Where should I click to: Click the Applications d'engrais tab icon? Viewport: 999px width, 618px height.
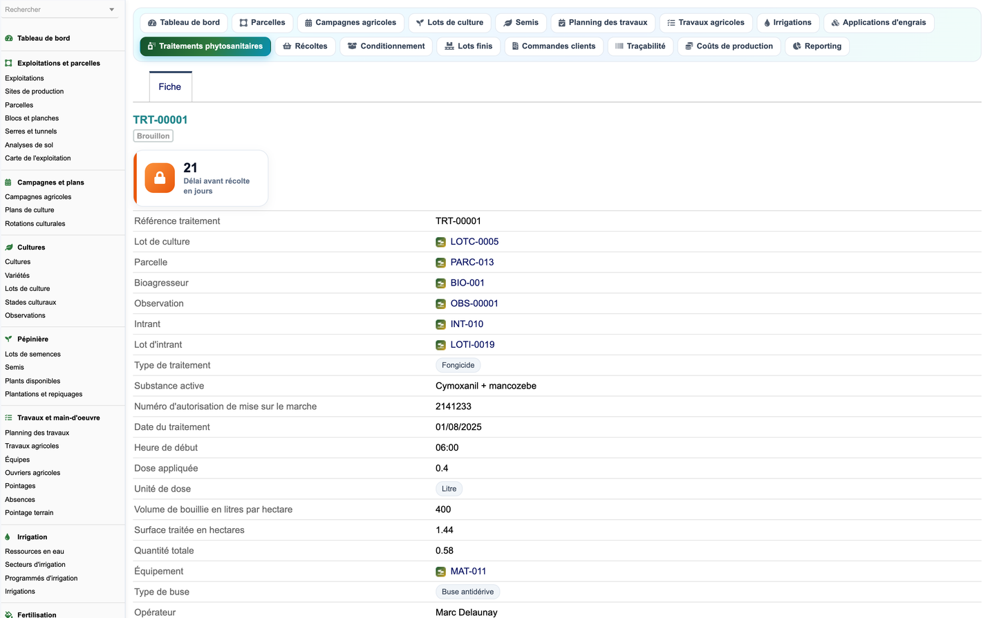point(835,23)
